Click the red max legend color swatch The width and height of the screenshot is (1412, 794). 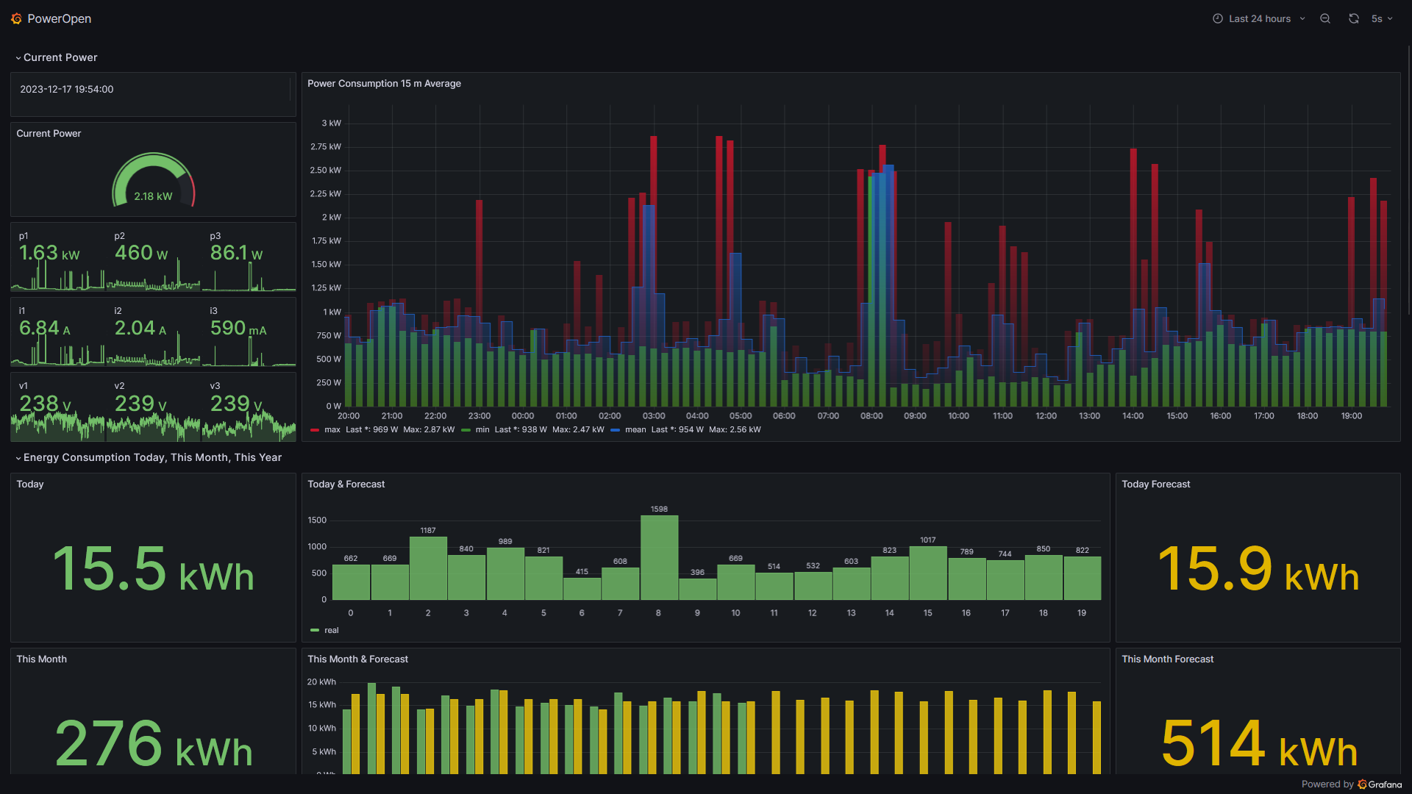click(x=315, y=430)
